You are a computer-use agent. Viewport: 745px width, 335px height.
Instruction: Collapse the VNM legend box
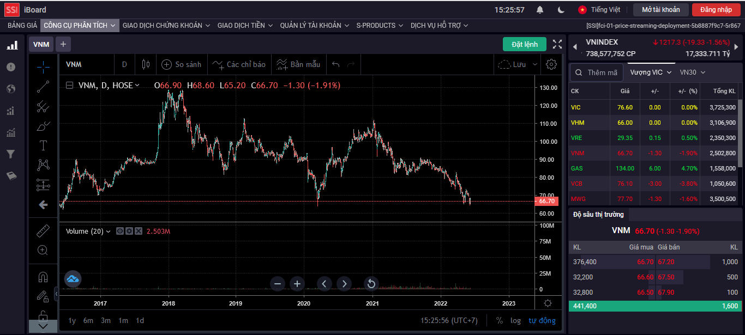[69, 86]
